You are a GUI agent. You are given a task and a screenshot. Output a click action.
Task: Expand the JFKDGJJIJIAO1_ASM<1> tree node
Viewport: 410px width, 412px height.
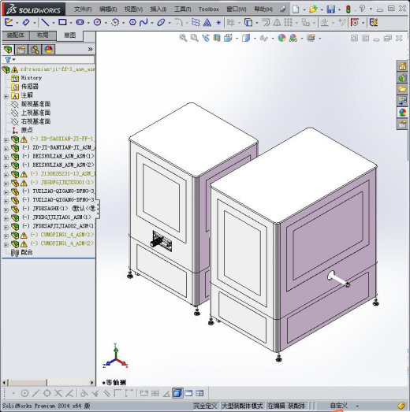6,218
